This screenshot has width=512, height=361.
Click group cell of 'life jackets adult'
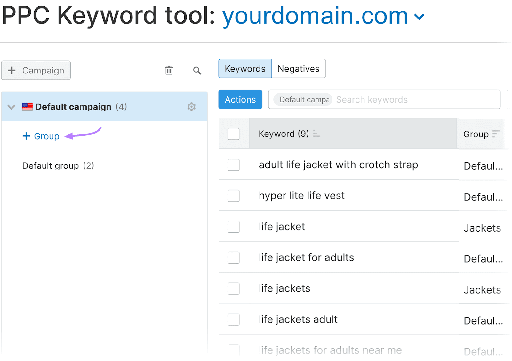pos(483,321)
